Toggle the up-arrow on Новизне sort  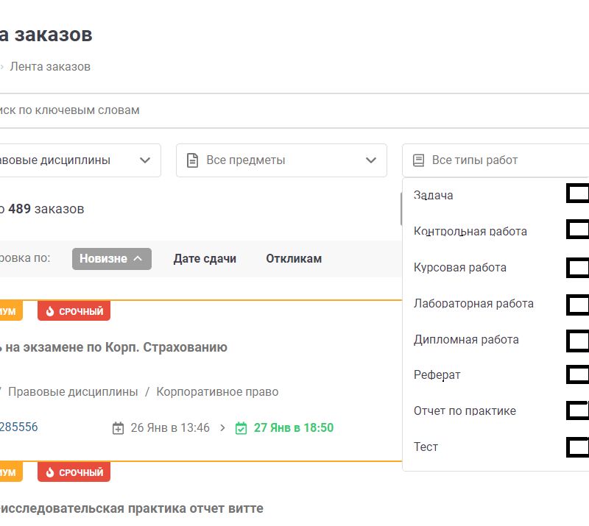138,259
